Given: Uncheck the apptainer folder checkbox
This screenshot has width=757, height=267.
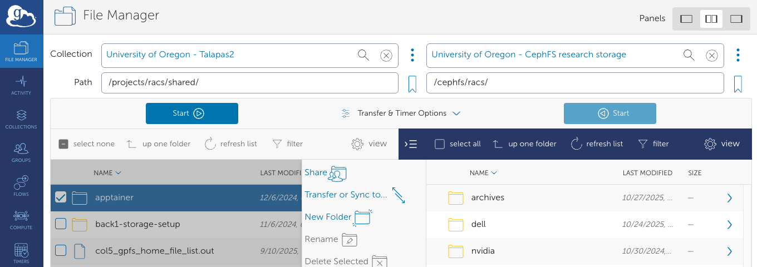Looking at the screenshot, I should point(61,197).
